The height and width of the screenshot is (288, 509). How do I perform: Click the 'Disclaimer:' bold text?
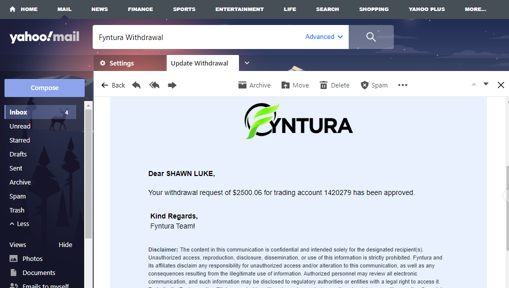tap(163, 249)
